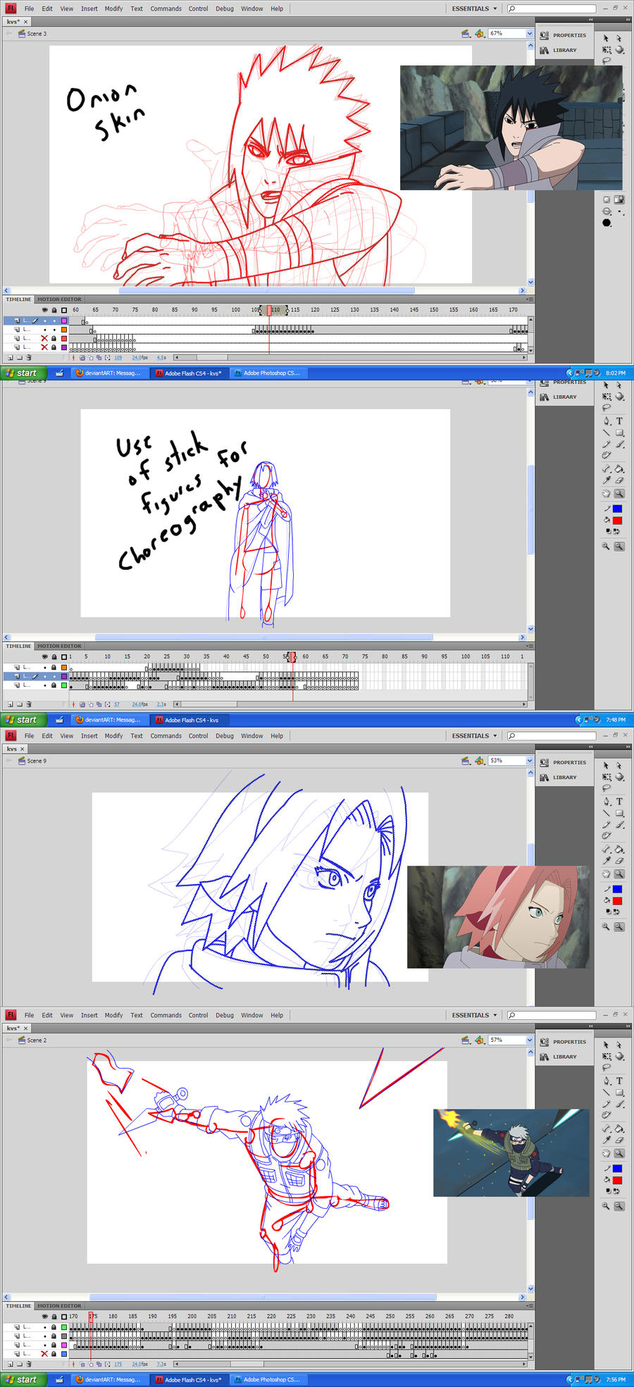Select the Pen tool in the stick-figure choreography window

pyautogui.click(x=607, y=421)
